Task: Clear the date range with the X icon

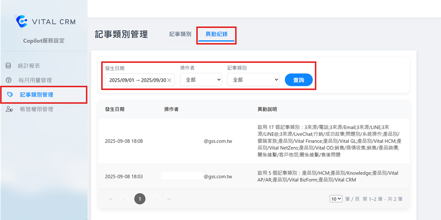Action: coord(169,80)
